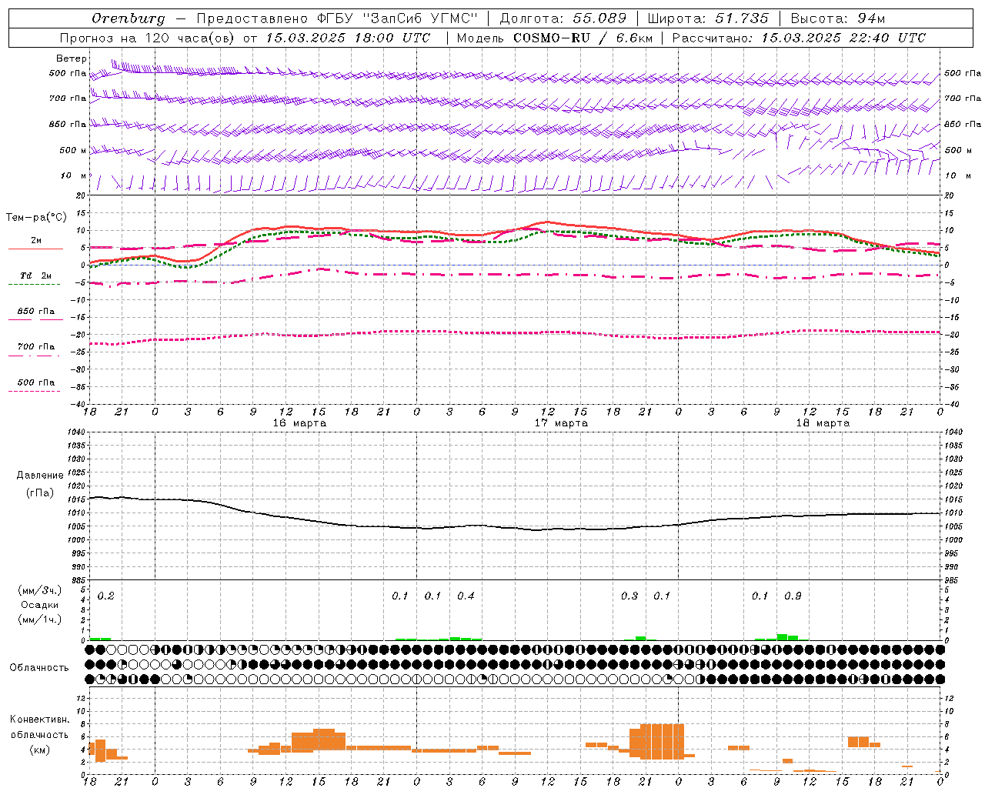Click the 0.3 precipitation value
The height and width of the screenshot is (788, 985).
[629, 596]
